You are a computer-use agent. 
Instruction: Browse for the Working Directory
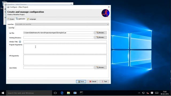coord(100,37)
